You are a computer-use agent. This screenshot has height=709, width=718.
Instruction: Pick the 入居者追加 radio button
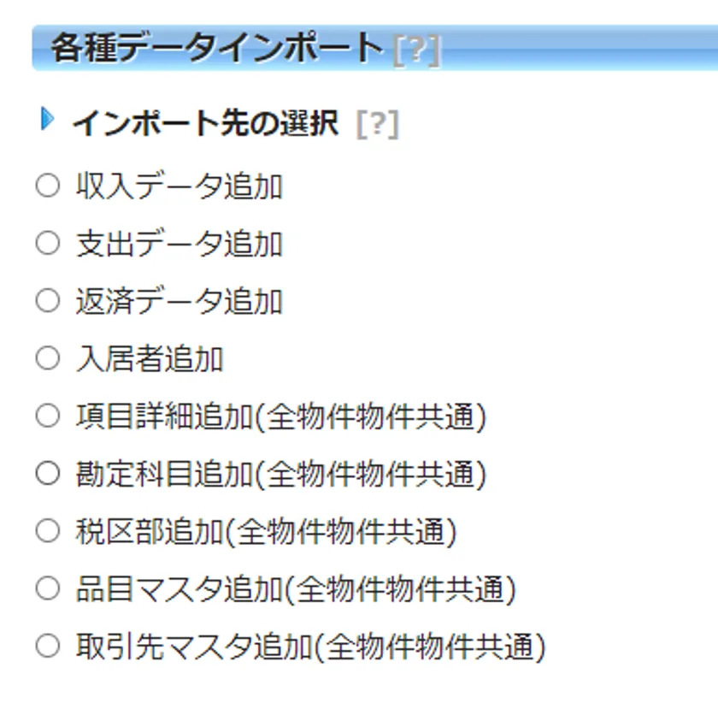[x=48, y=358]
